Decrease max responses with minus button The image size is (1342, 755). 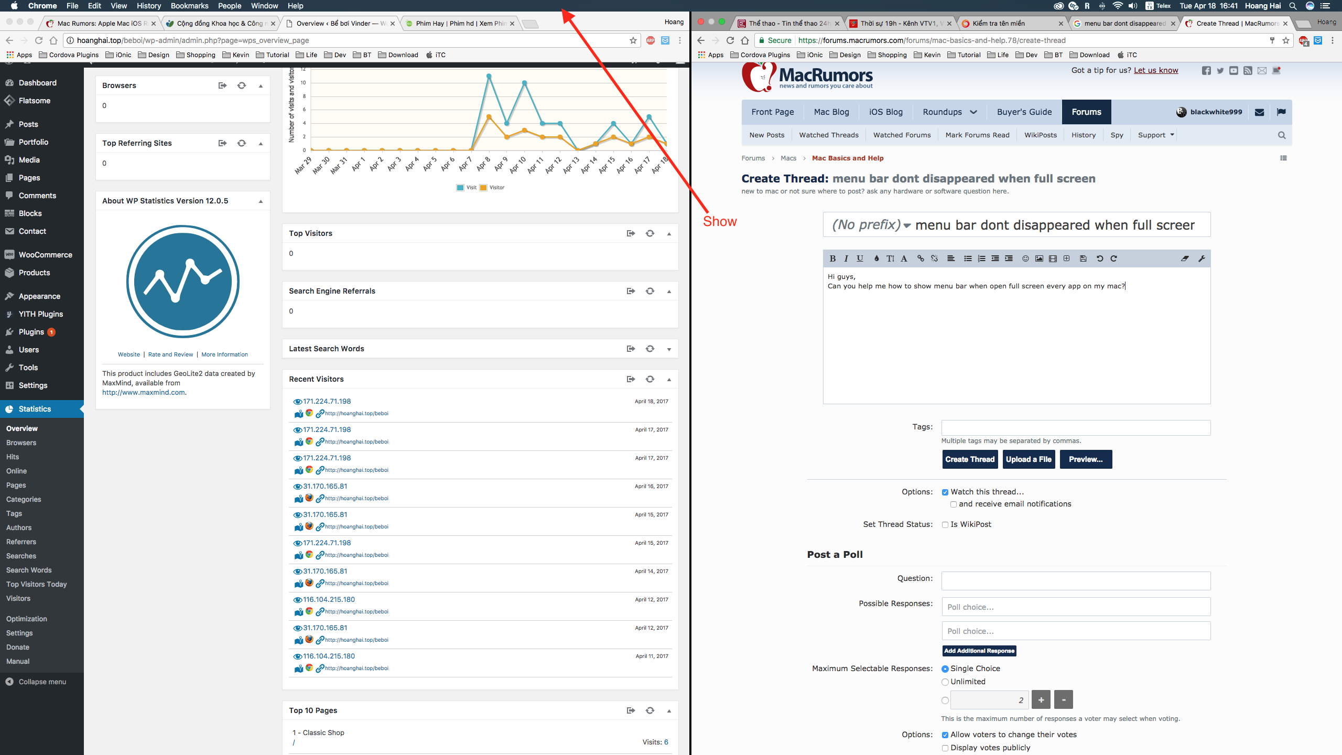click(1064, 699)
